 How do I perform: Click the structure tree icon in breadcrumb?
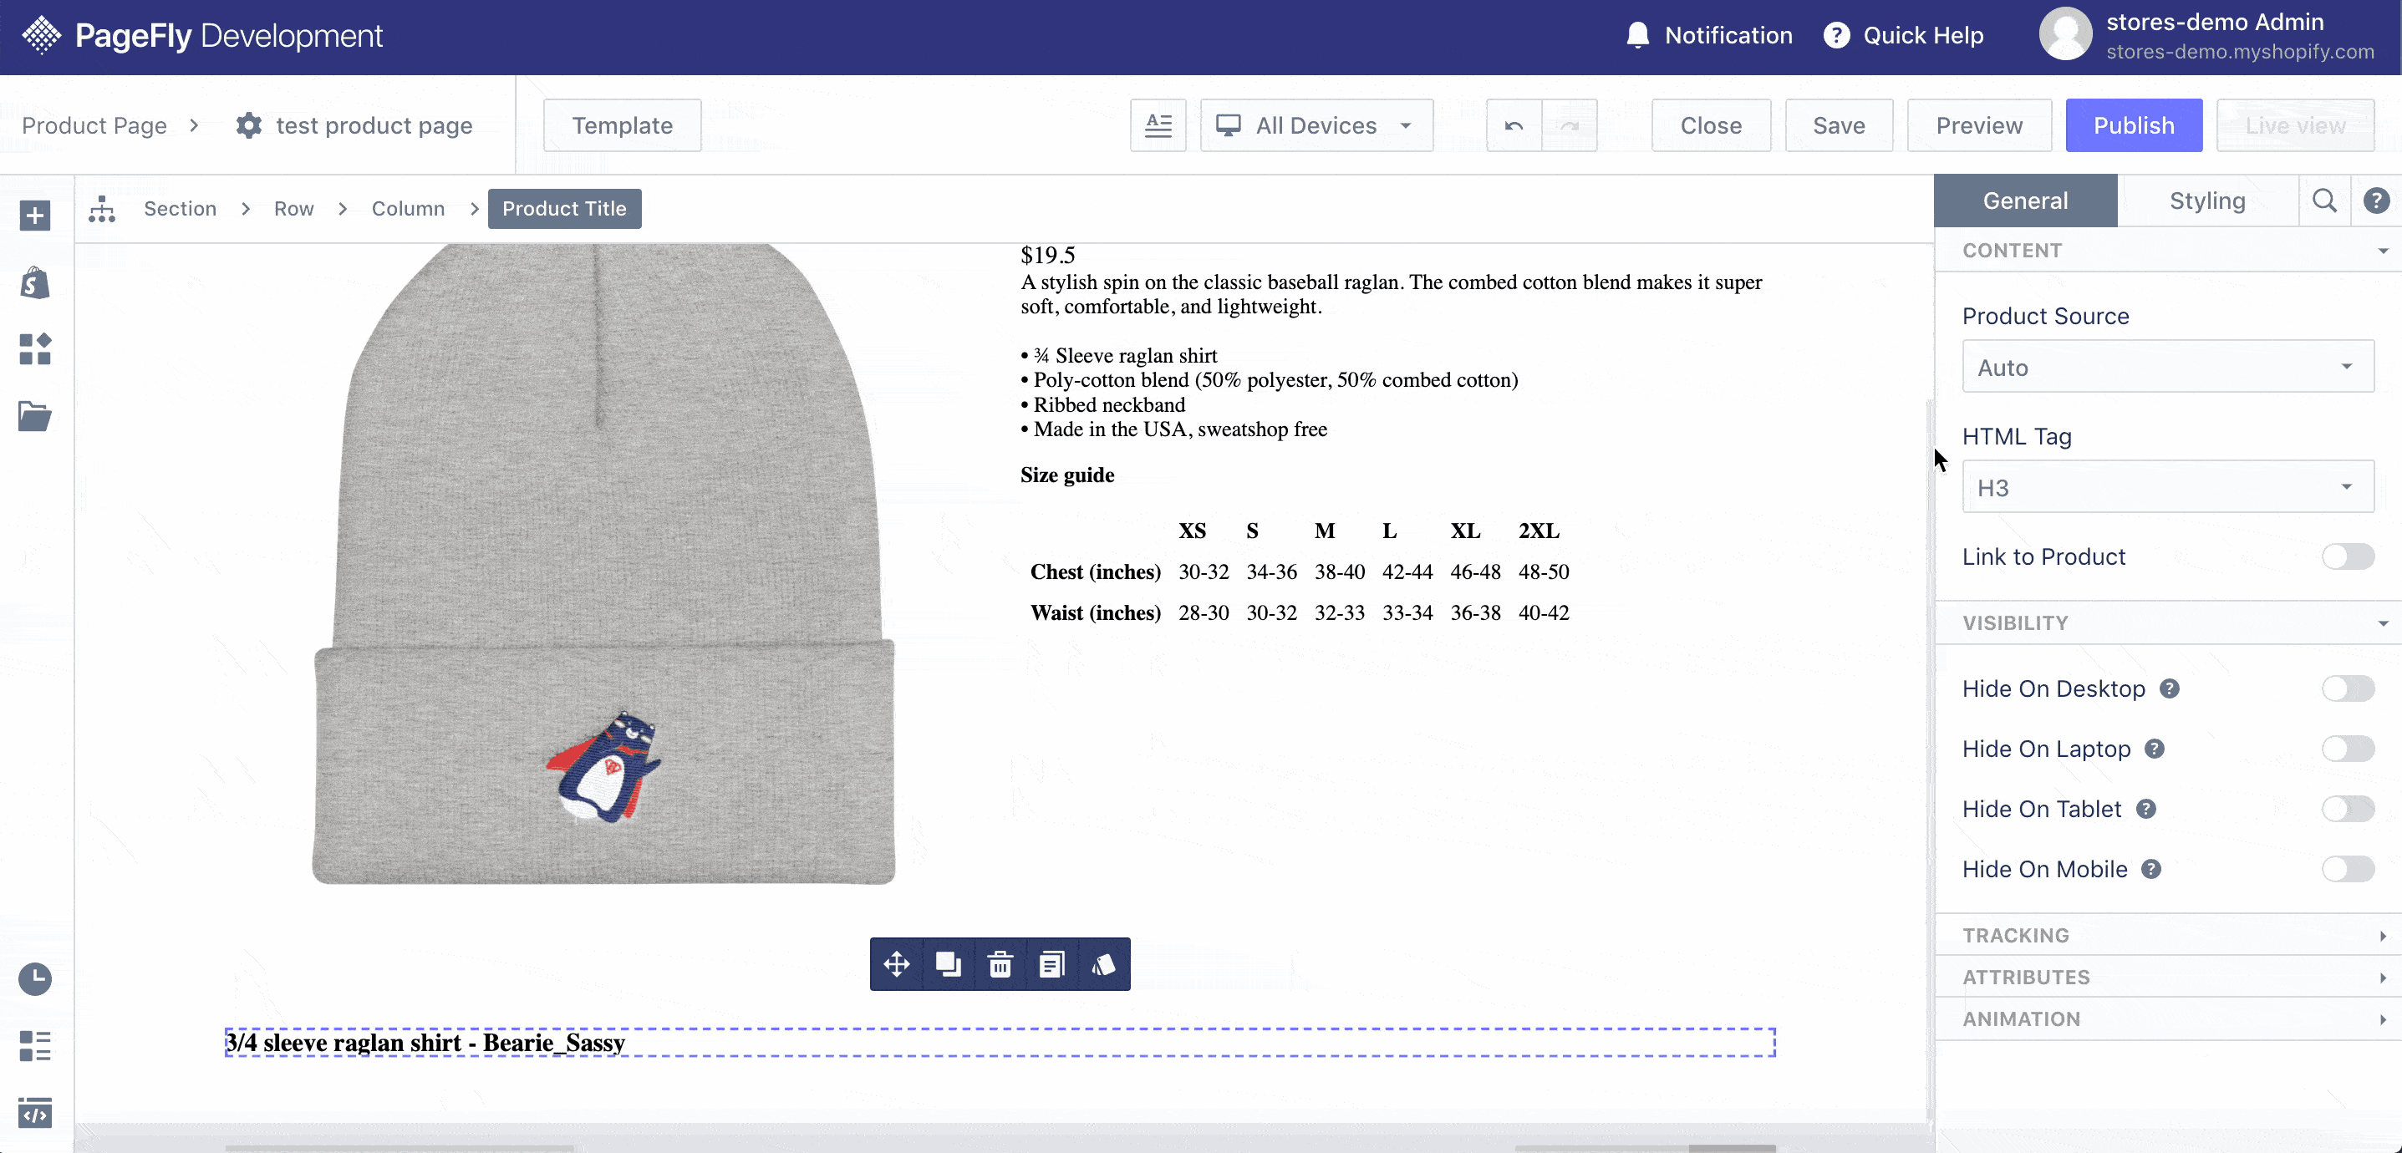[102, 209]
